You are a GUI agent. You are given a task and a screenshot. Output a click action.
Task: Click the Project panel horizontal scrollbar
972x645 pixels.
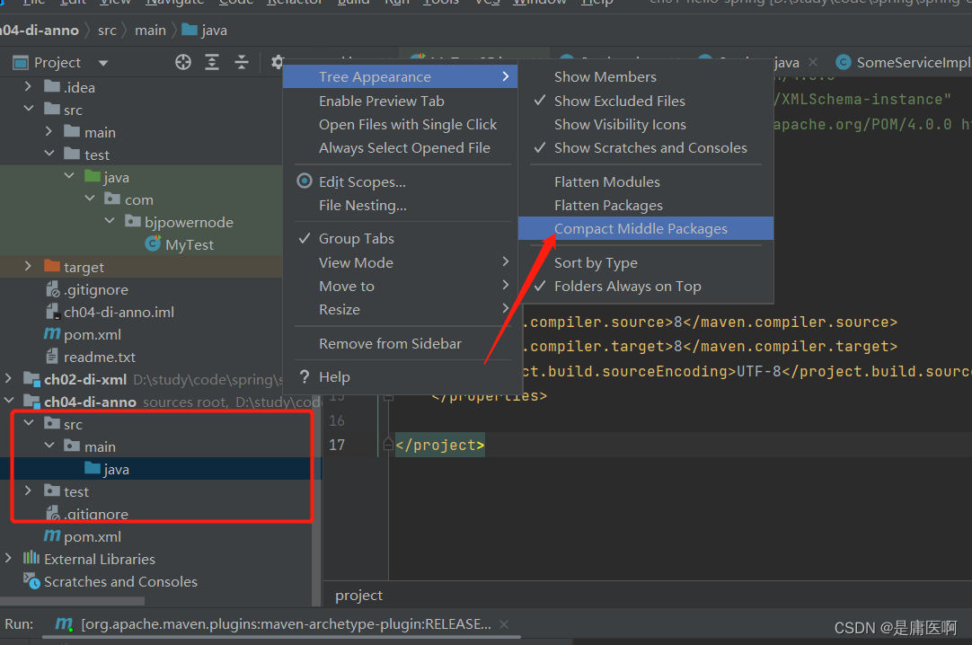73,600
